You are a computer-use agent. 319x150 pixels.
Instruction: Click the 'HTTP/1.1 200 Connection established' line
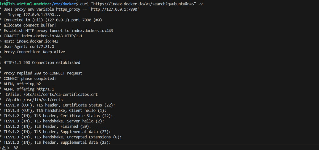[42, 63]
